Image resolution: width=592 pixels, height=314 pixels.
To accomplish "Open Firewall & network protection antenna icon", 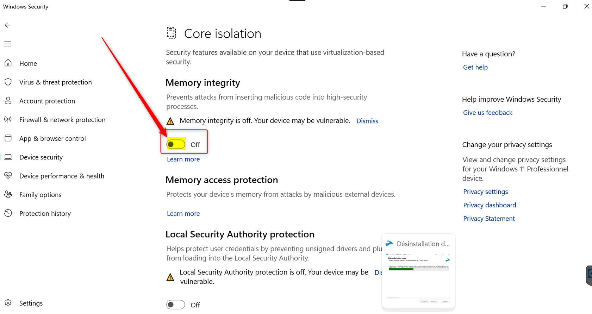I will tap(8, 120).
